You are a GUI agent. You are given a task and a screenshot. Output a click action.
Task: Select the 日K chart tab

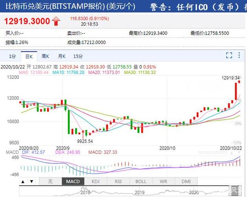[x=29, y=56]
